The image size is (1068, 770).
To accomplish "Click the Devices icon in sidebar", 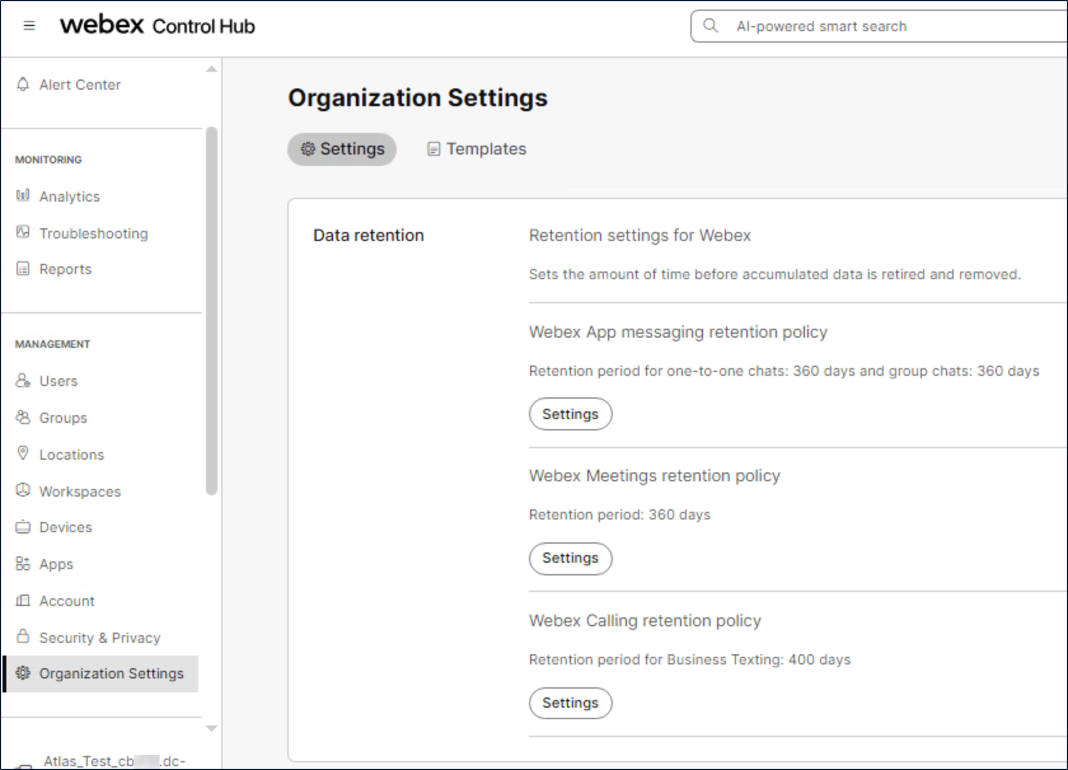I will 23,527.
